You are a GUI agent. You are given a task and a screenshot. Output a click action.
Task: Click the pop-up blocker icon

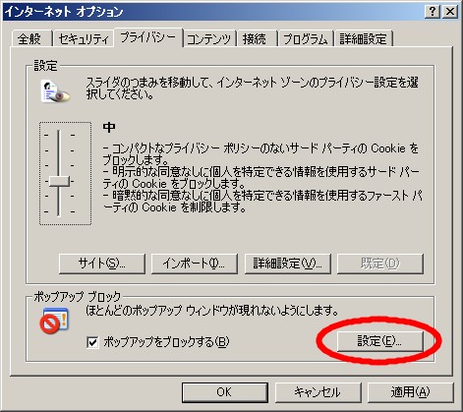(x=54, y=321)
